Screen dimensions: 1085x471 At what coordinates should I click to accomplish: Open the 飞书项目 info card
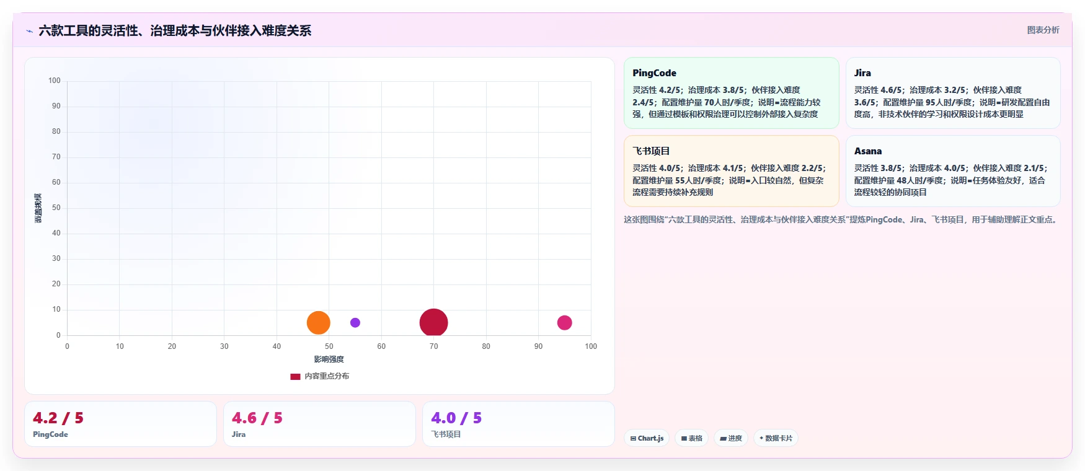731,171
